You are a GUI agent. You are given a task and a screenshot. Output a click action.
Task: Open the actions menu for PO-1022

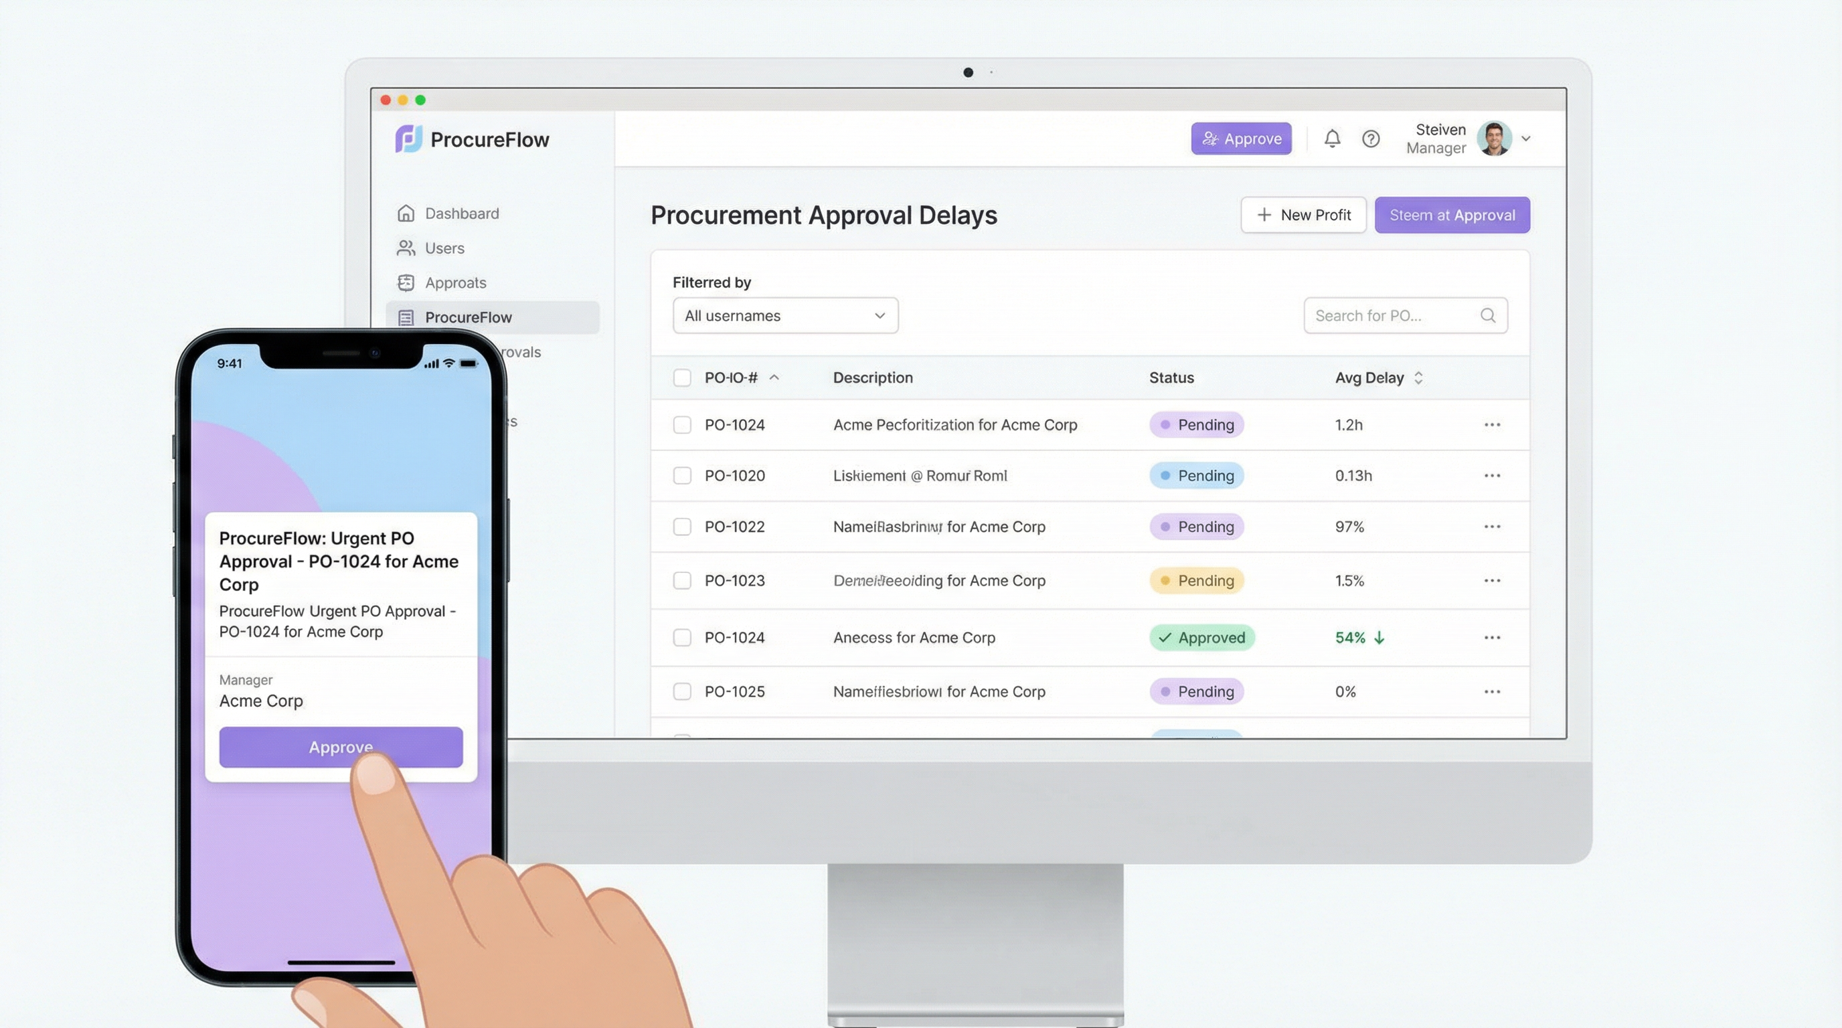click(x=1492, y=526)
